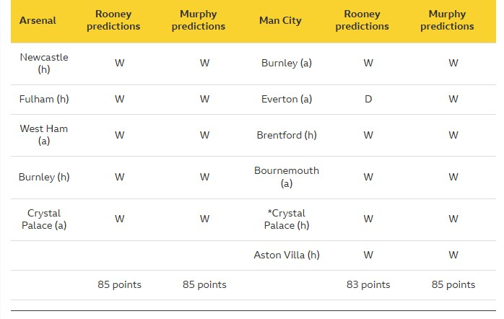This screenshot has height=319, width=504.
Task: Select the 83 points total cell
Action: tap(368, 284)
